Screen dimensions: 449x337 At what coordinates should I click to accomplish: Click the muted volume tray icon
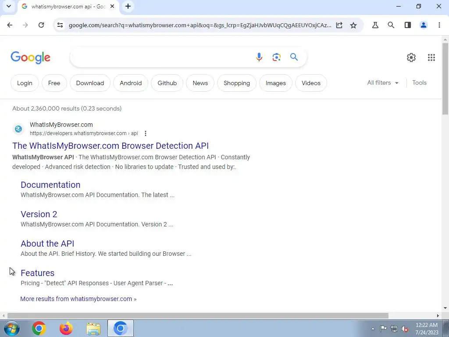pyautogui.click(x=405, y=329)
